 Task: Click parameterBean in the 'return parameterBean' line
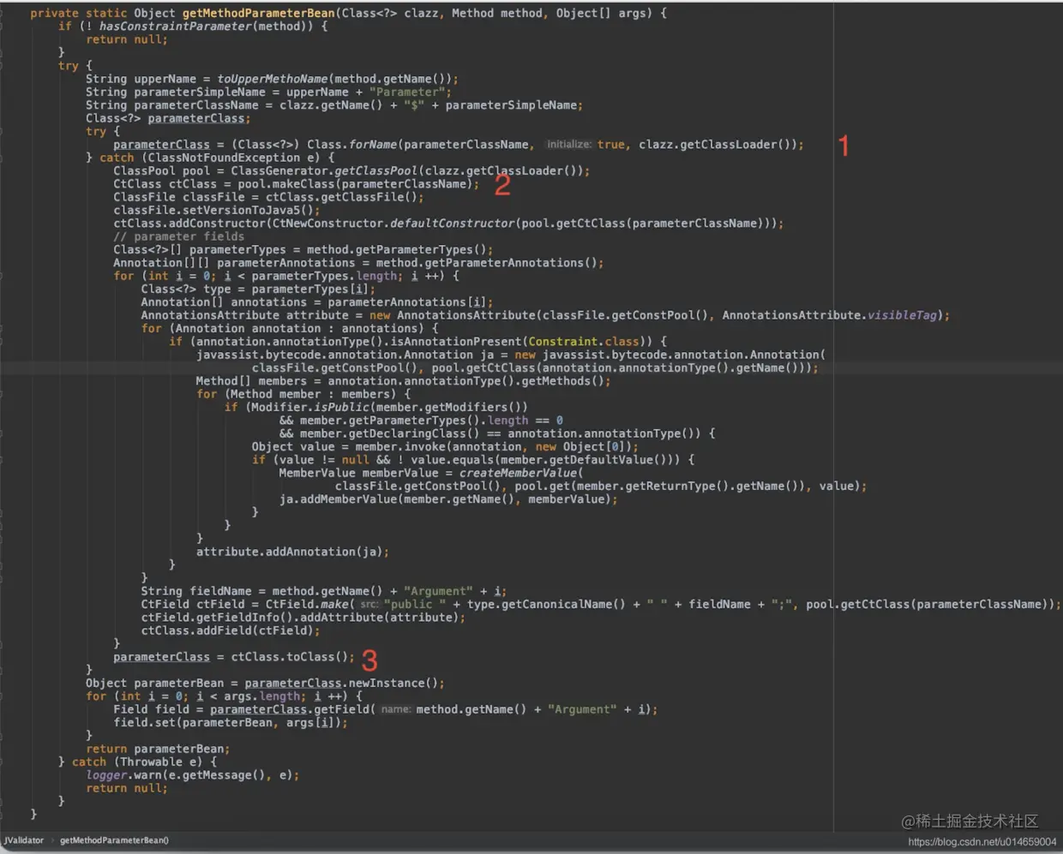[178, 749]
